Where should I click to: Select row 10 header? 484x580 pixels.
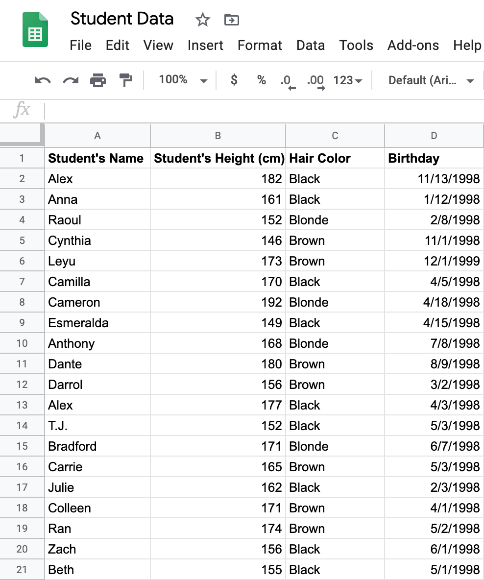click(x=22, y=343)
